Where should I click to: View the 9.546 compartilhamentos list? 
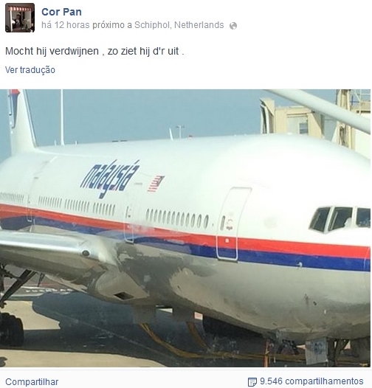(x=311, y=381)
